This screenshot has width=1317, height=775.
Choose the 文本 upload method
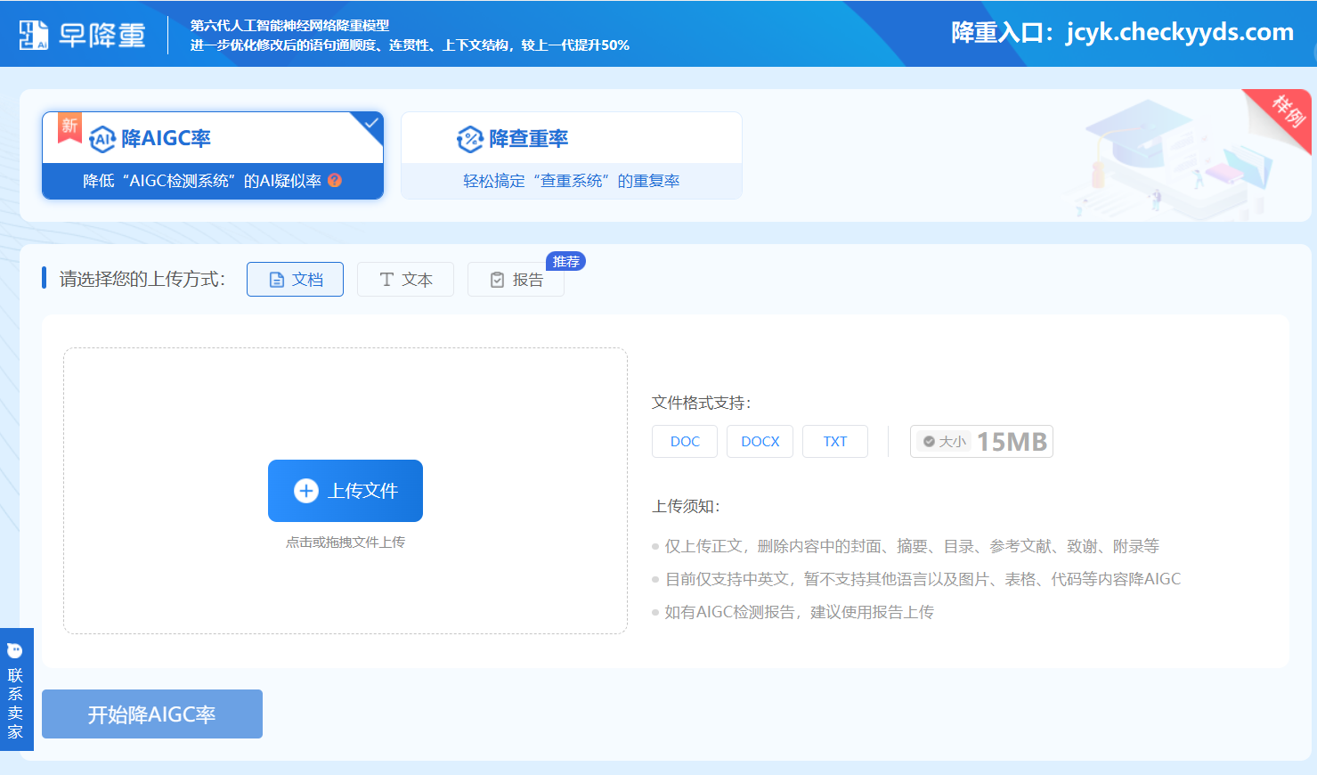[x=405, y=280]
